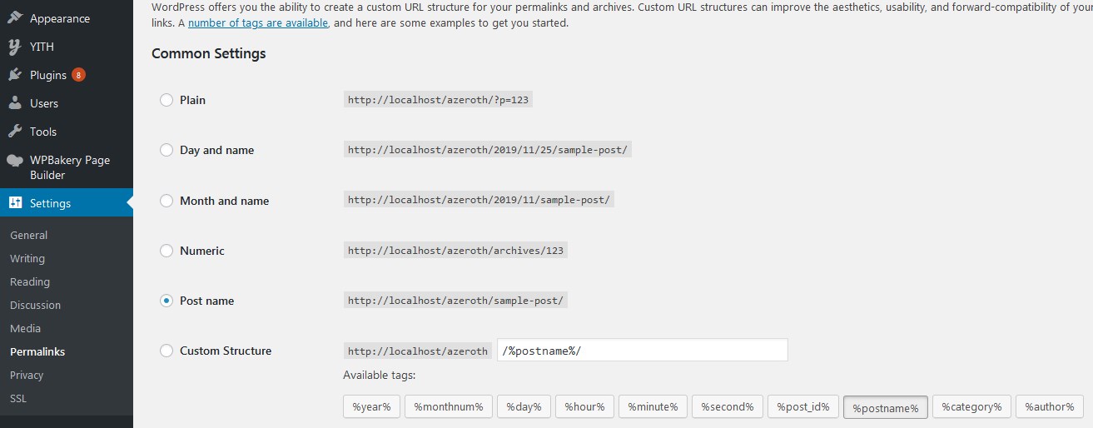Select the Post name radio button
This screenshot has width=1093, height=428.
click(x=166, y=301)
